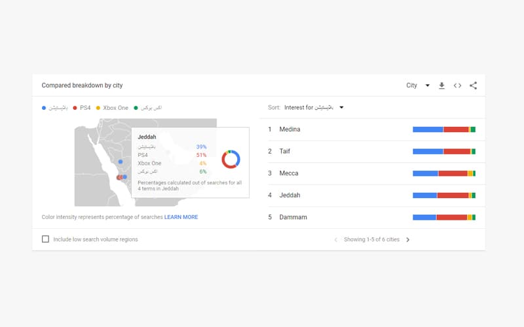
Task: Click the Mecca city name
Action: pyautogui.click(x=288, y=173)
